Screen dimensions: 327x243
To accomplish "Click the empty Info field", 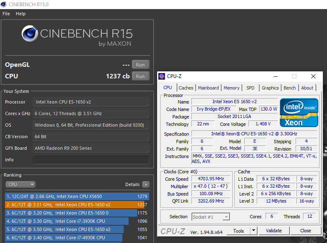I will [x=91, y=160].
